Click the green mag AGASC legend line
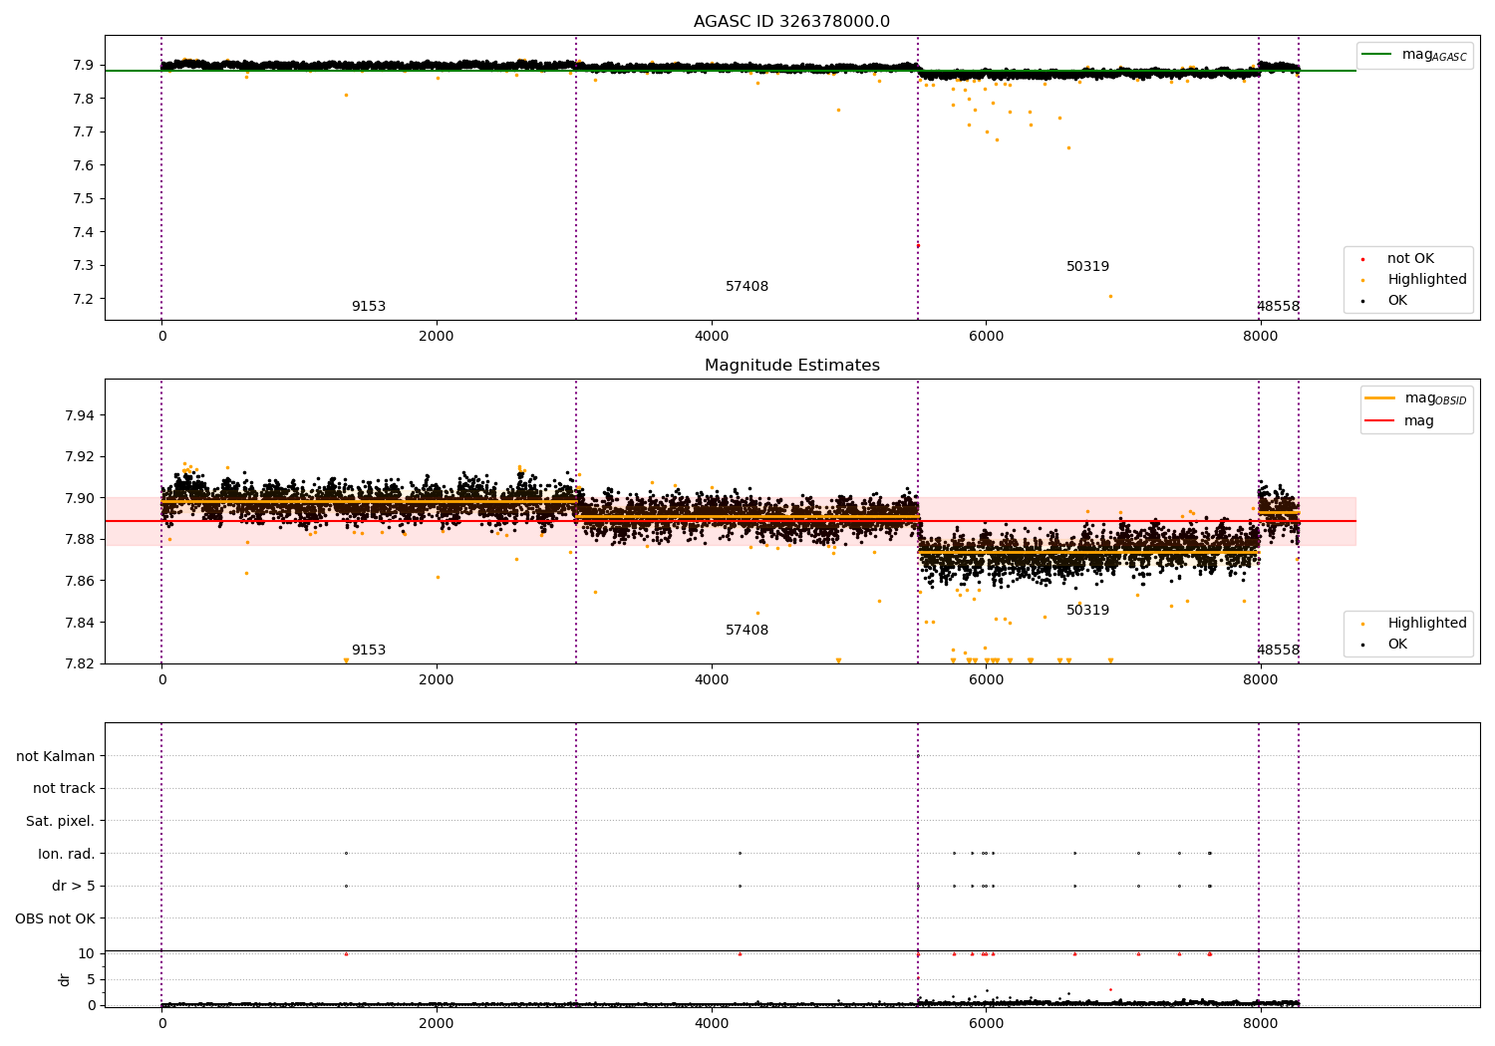 pyautogui.click(x=1378, y=55)
